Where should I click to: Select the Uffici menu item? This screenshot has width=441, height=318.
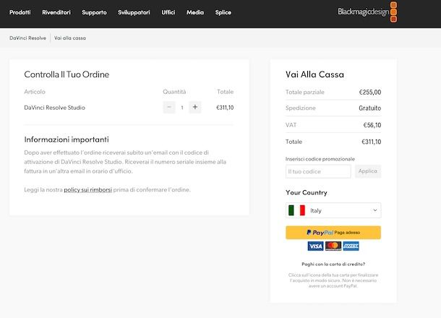click(x=168, y=12)
